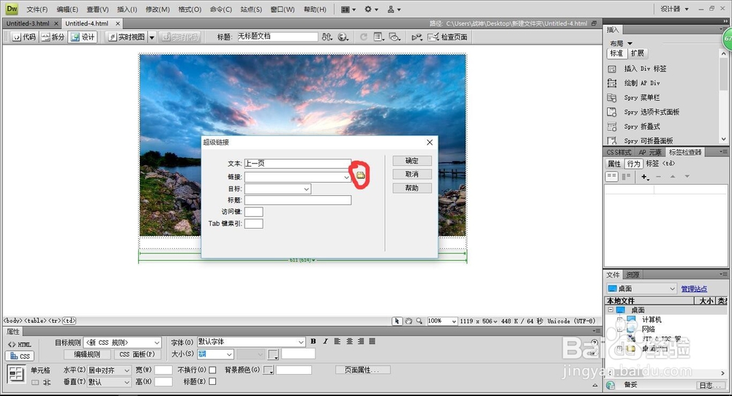Select the Hand tool in status bar
732x396 pixels.
pyautogui.click(x=408, y=321)
